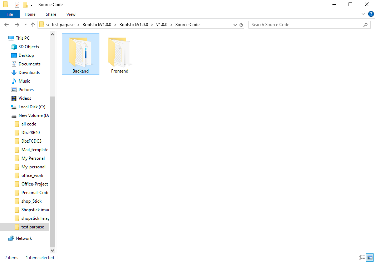Screen dimensions: 375x262
Task: Click the Search Source Code field
Action: tap(306, 25)
